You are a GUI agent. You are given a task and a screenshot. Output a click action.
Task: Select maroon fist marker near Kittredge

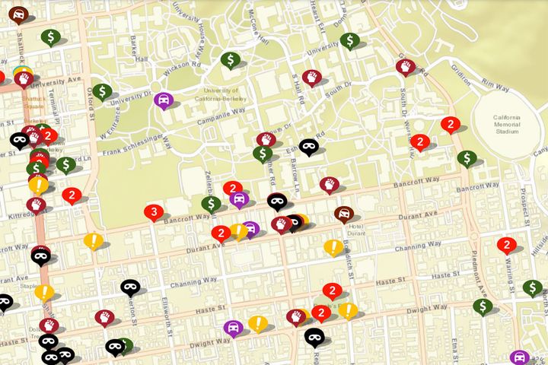(36, 206)
